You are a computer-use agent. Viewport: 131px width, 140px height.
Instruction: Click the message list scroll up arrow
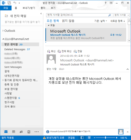tap(129, 20)
